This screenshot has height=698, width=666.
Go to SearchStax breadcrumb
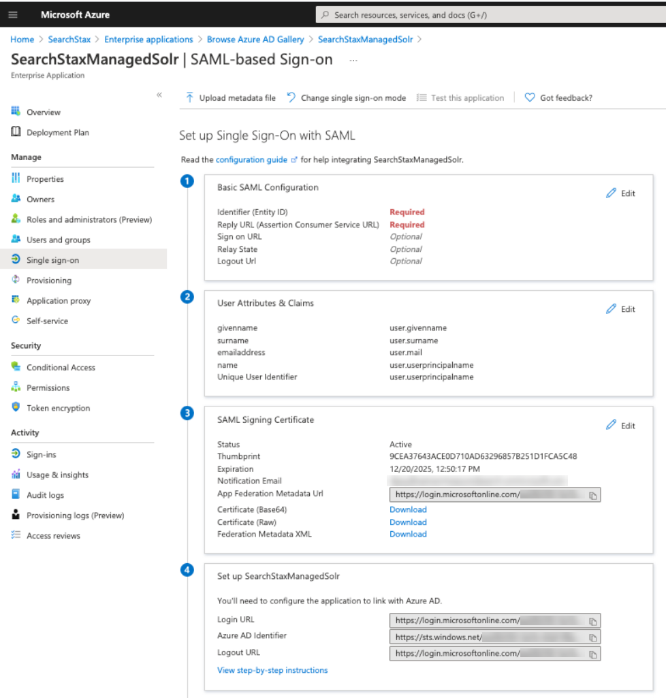tap(69, 39)
